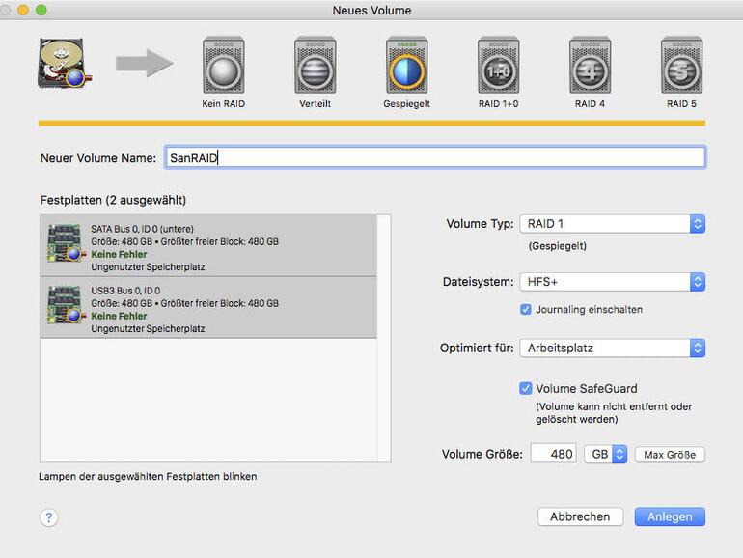This screenshot has width=743, height=558.
Task: Select the USB3 Bus 0 disk entry
Action: [x=208, y=309]
